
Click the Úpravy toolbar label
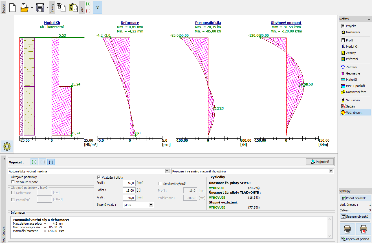pos(52,8)
